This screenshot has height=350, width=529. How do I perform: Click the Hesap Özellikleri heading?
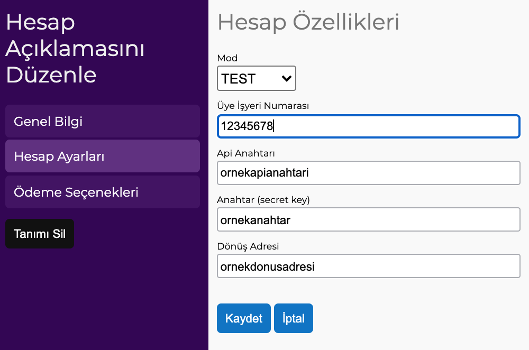click(308, 22)
